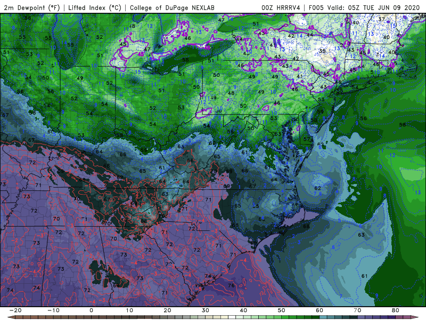426x320 pixels.
Task: Click the '50' label under the color bar
Action: (x=282, y=310)
